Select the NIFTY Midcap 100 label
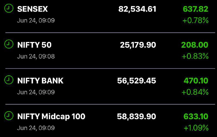Viewport: 217px width, 137px height. (51, 117)
